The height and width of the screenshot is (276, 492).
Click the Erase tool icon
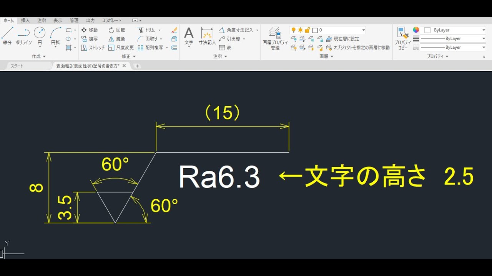click(174, 30)
